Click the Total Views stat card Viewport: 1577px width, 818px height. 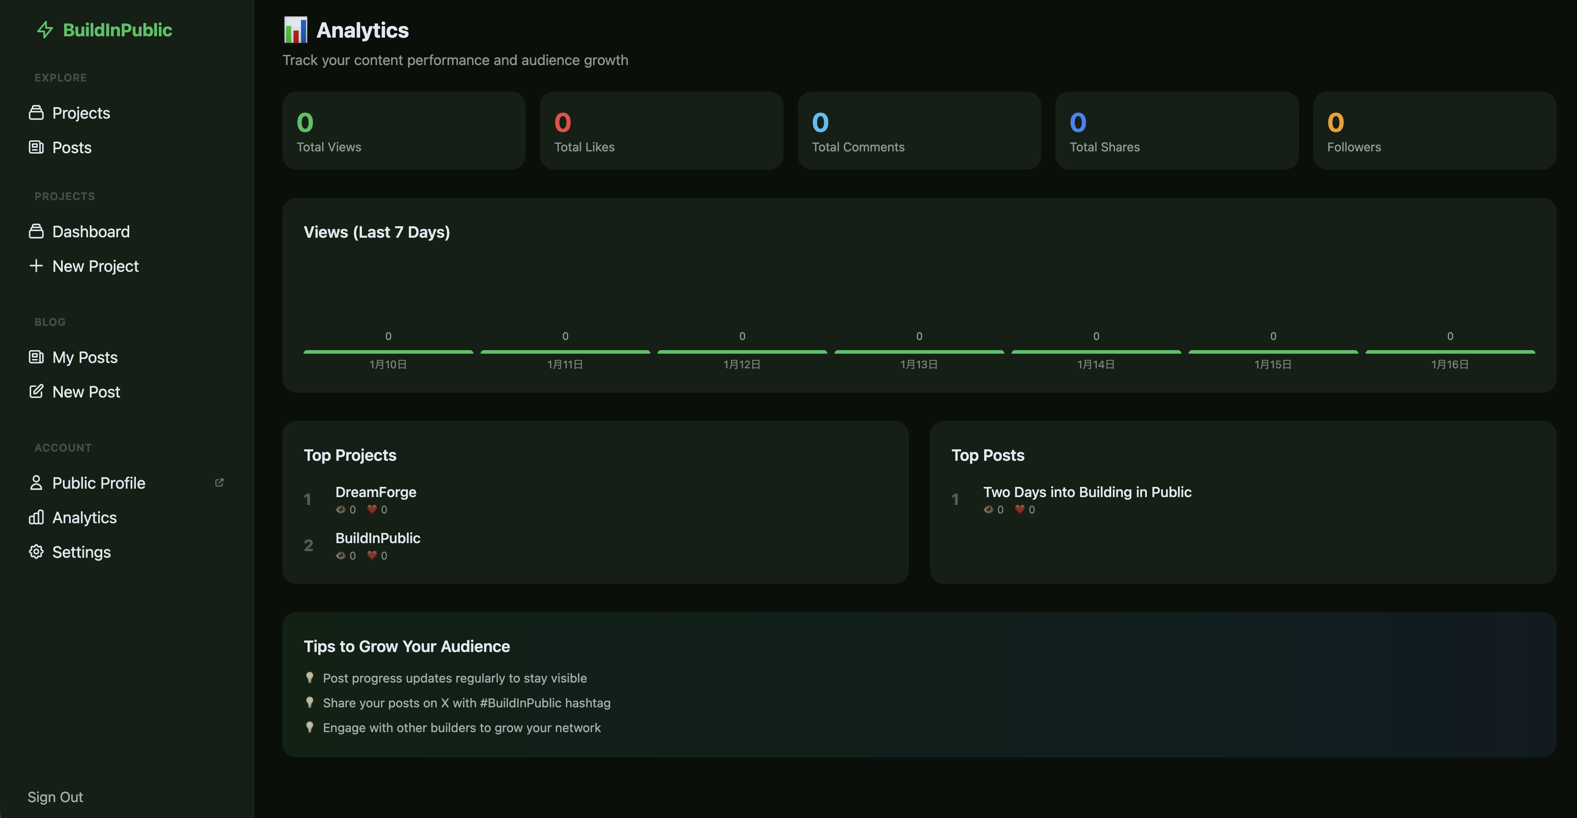(404, 131)
